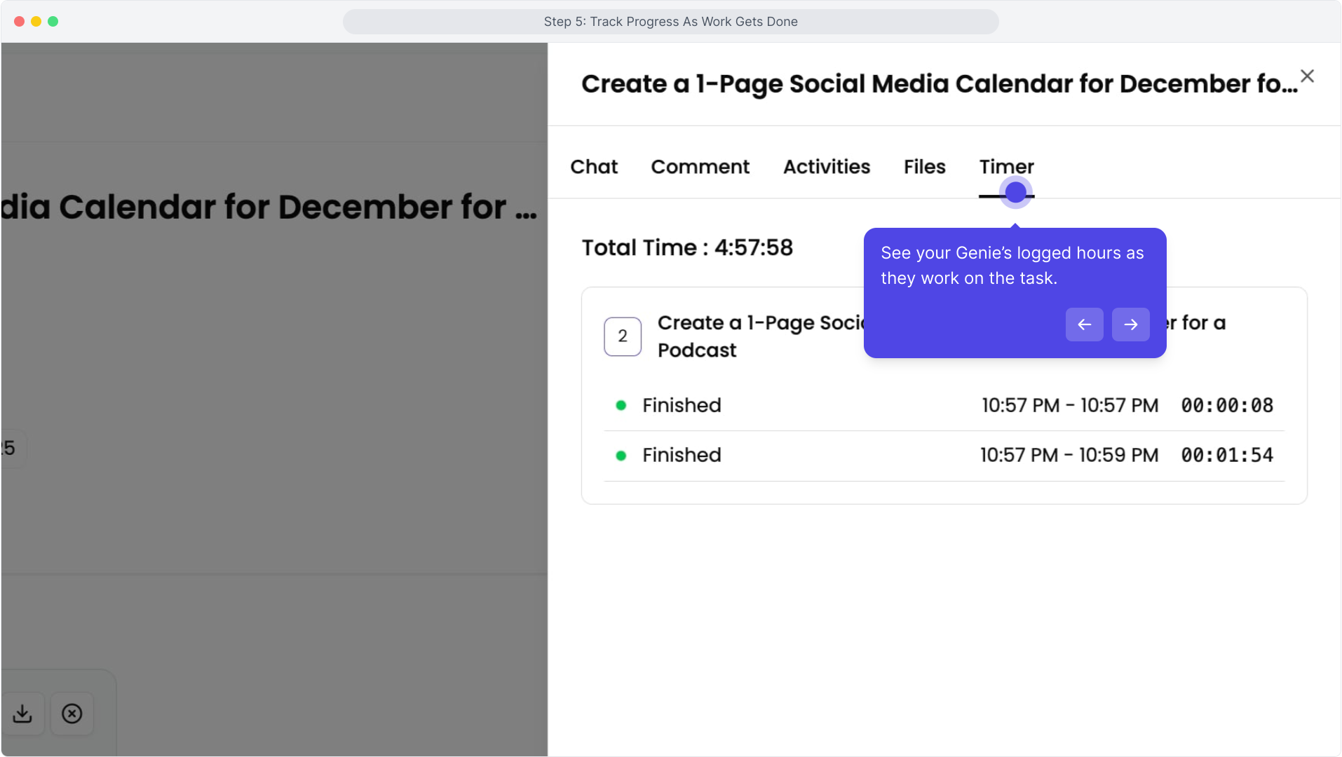Click the Total Time label
Viewport: 1342px width, 757px height.
tap(687, 248)
